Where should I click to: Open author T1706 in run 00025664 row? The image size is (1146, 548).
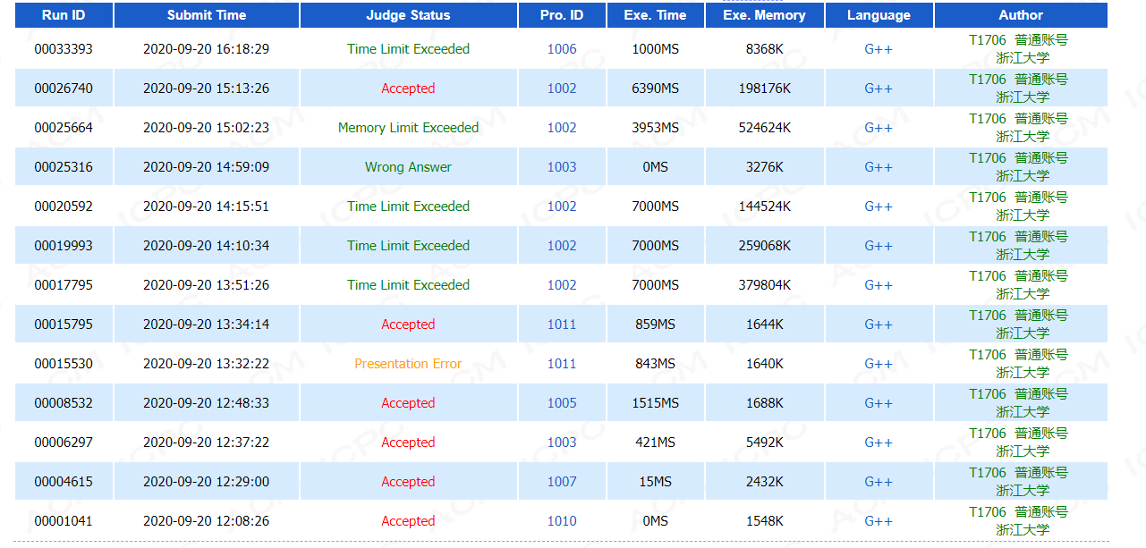[x=988, y=119]
